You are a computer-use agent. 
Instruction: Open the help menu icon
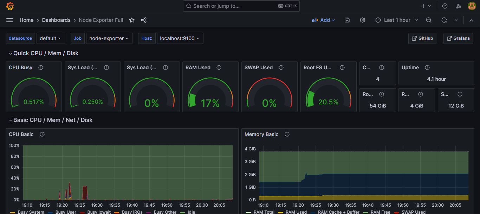tap(445, 6)
